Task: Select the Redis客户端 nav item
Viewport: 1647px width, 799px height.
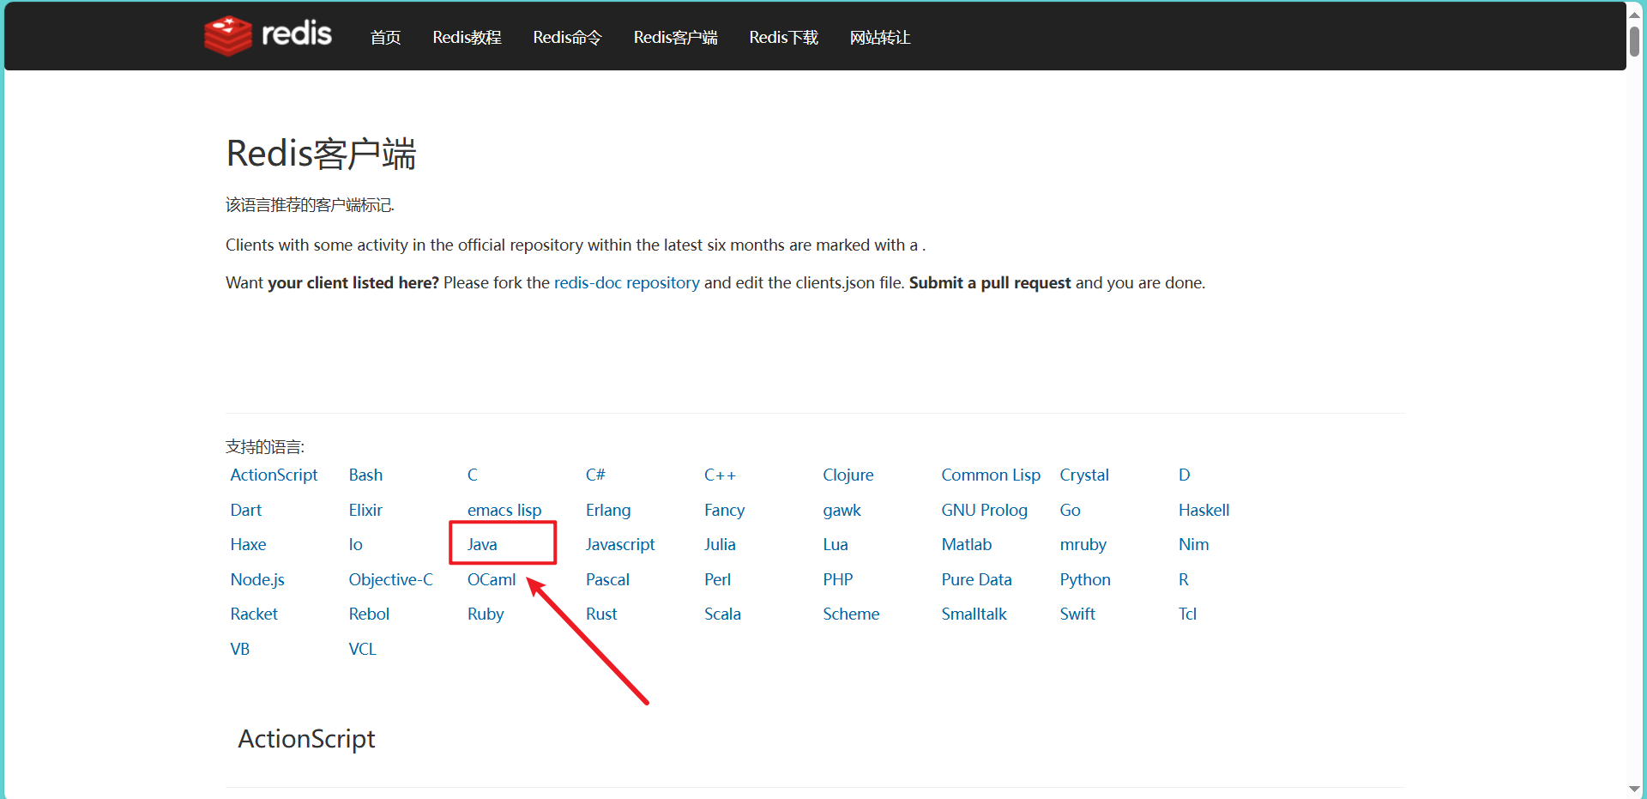Action: coord(675,38)
